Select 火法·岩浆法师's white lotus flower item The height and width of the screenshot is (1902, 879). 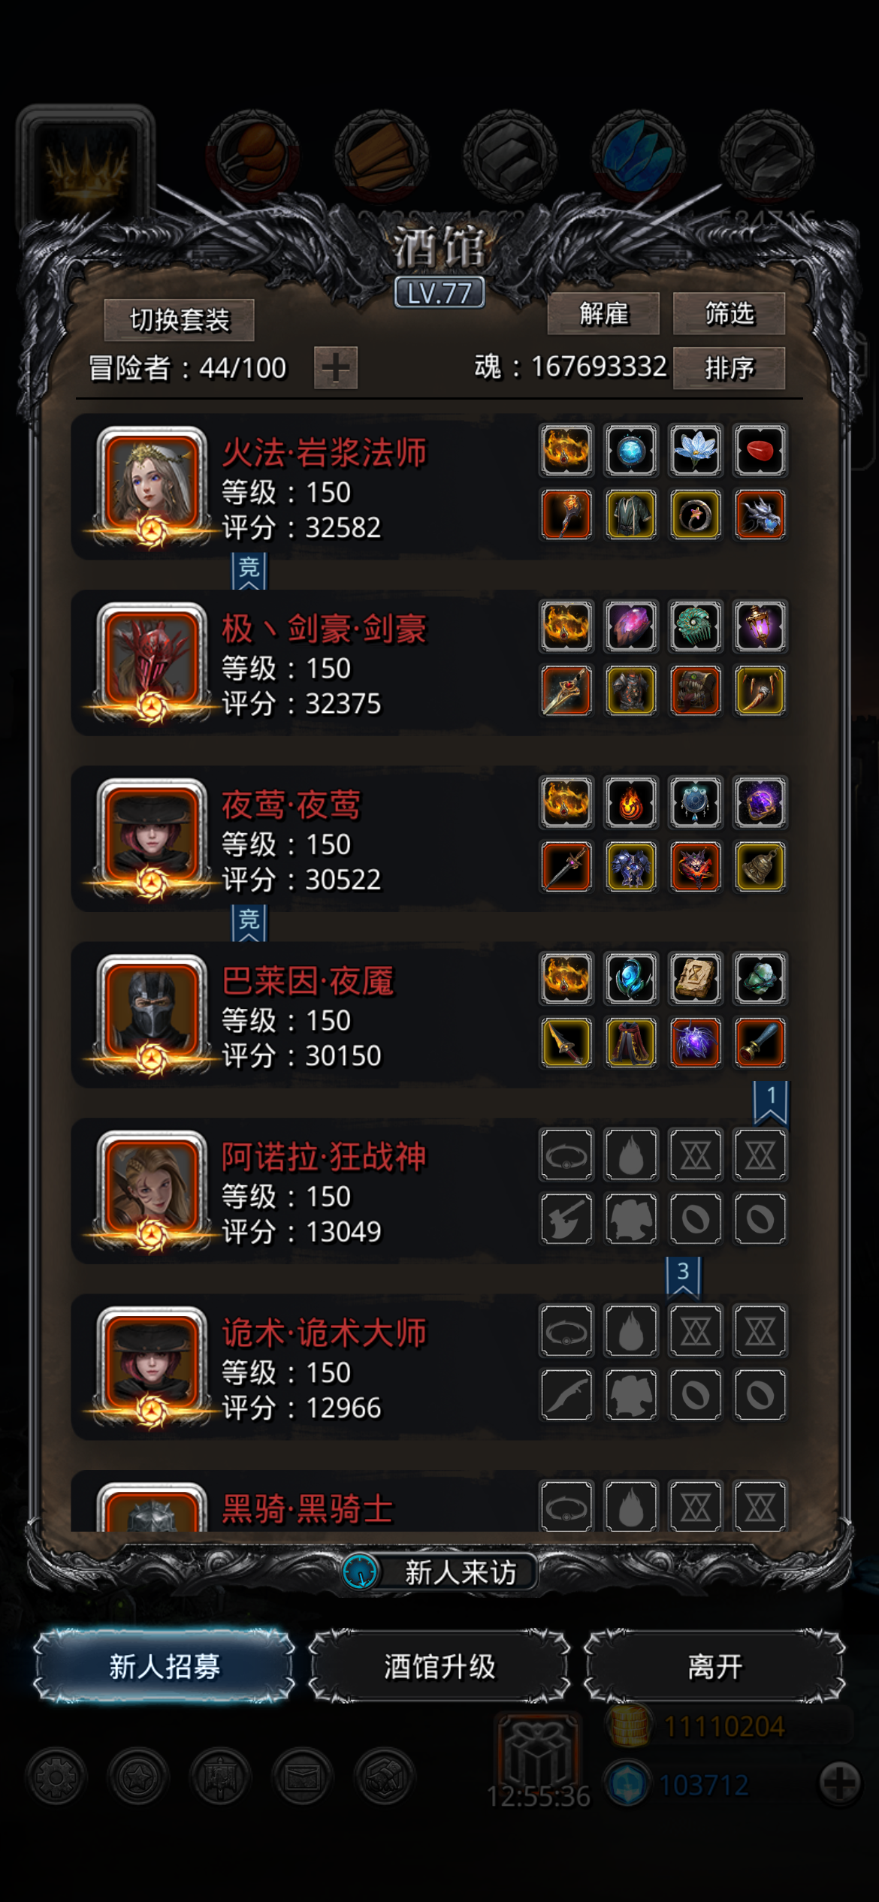(x=696, y=451)
